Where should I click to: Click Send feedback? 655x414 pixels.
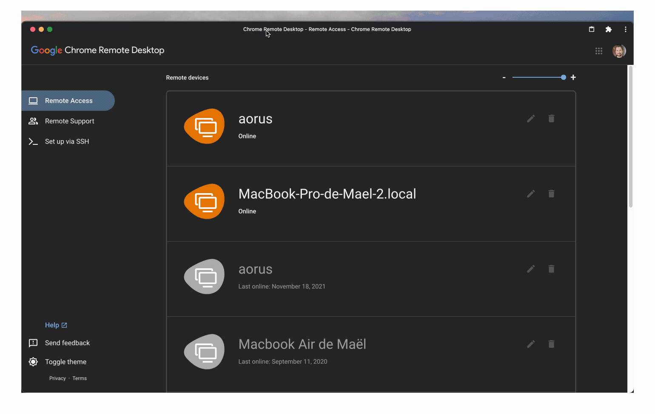(x=67, y=343)
